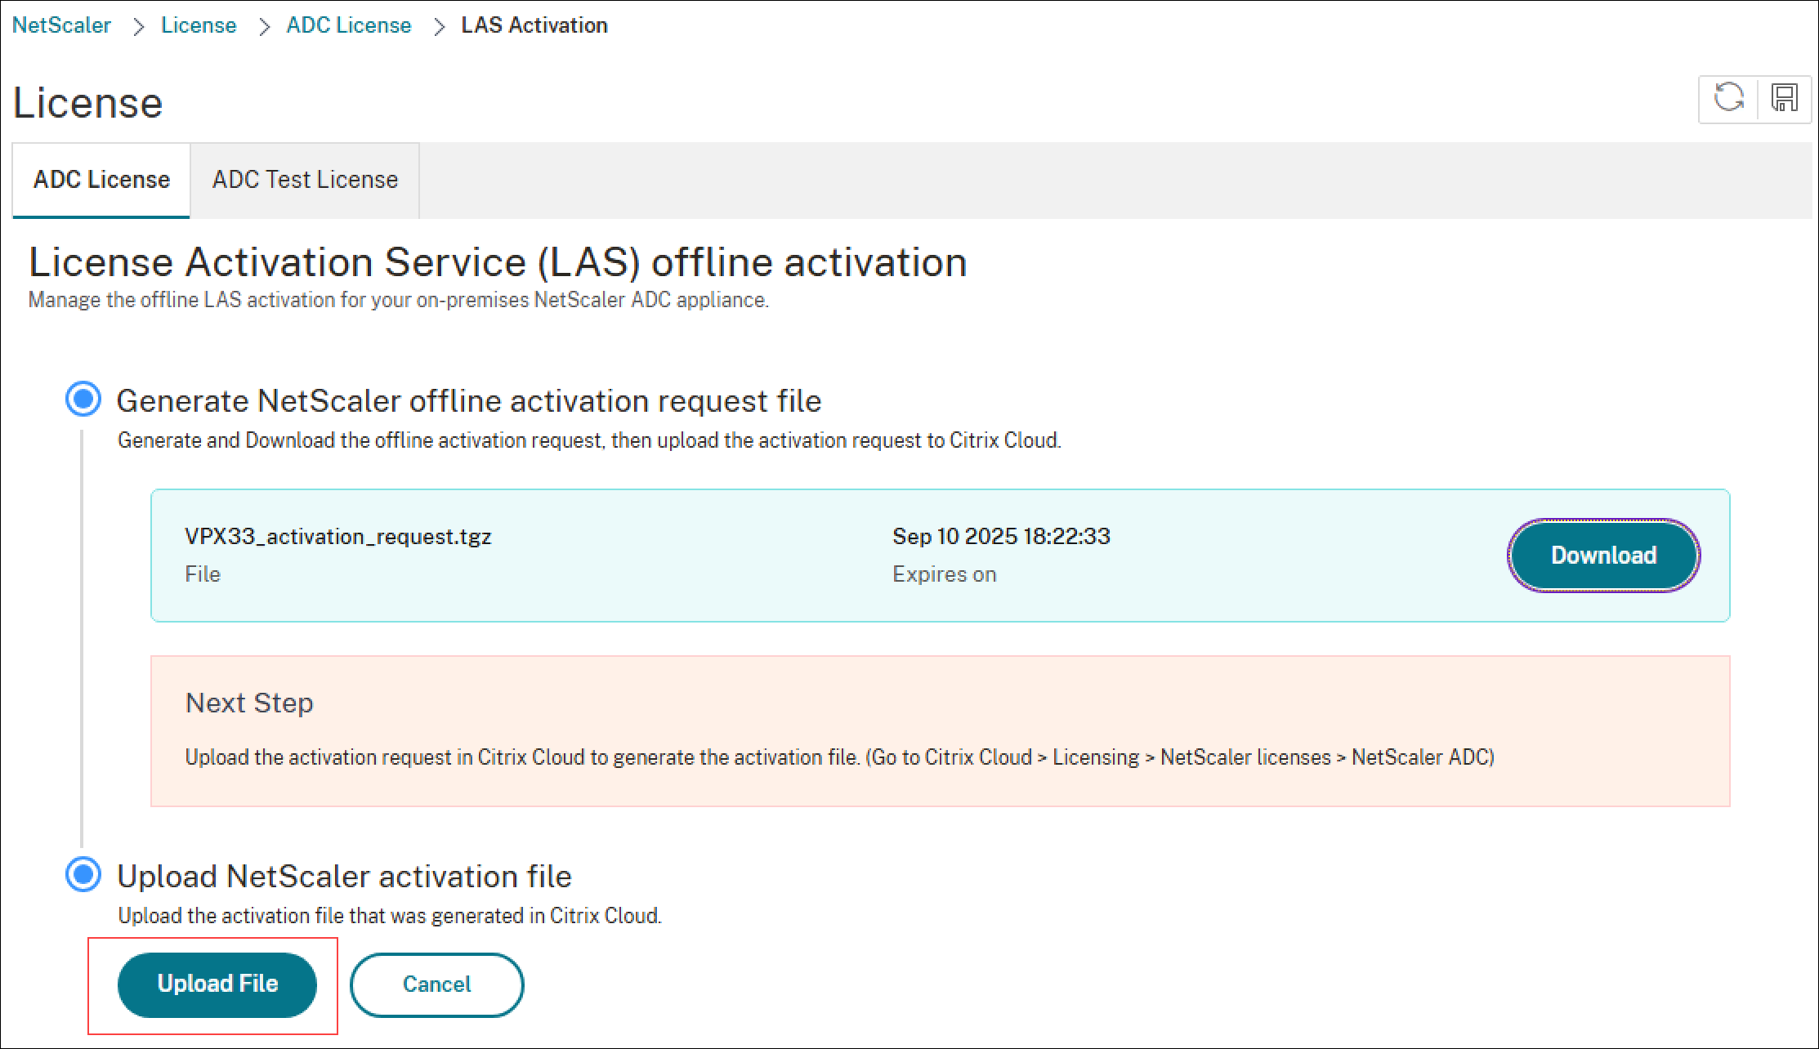The width and height of the screenshot is (1819, 1049).
Task: Select the Generate NetScaler offline activation request radio
Action: click(x=83, y=400)
